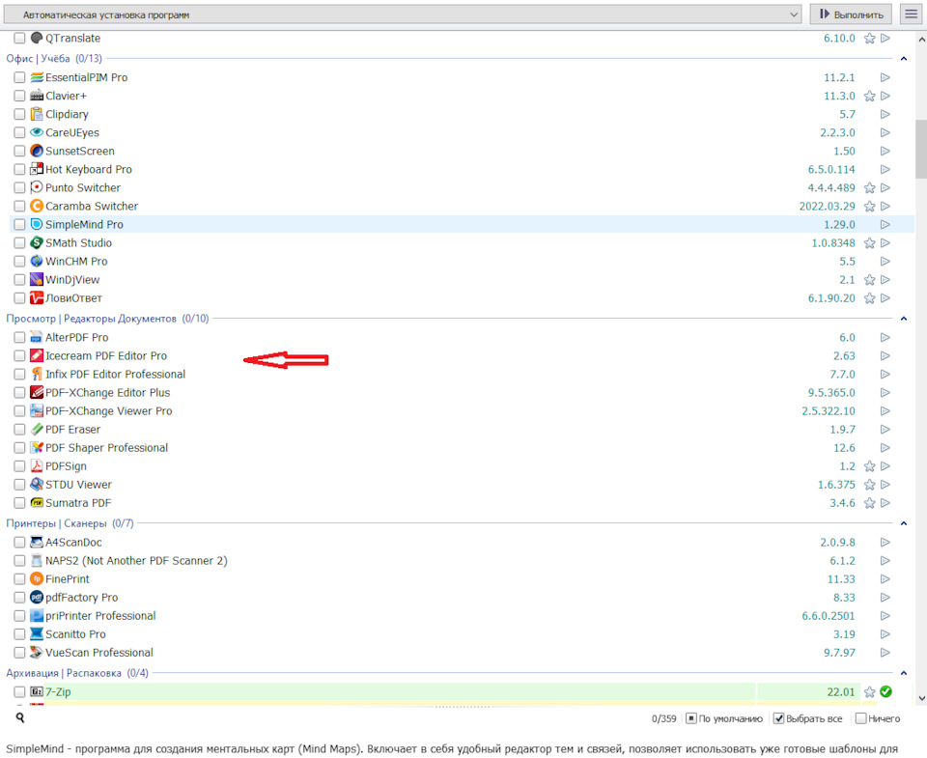
Task: Click the scrollbar down arrow
Action: 921,699
